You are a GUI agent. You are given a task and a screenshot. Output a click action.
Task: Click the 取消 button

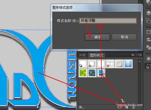(x=124, y=37)
